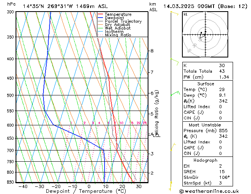Viewport: 251px width, 194px height.
Task: Click the weatheronline.co.uk copyright text
Action: tap(209, 191)
